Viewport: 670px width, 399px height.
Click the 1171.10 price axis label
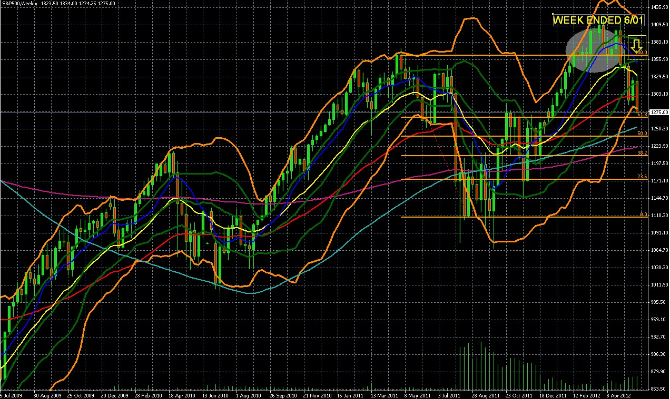(x=659, y=181)
